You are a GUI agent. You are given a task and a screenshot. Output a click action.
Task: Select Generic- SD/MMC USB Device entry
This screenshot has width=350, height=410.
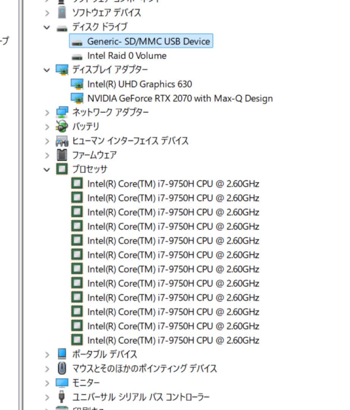(x=141, y=41)
